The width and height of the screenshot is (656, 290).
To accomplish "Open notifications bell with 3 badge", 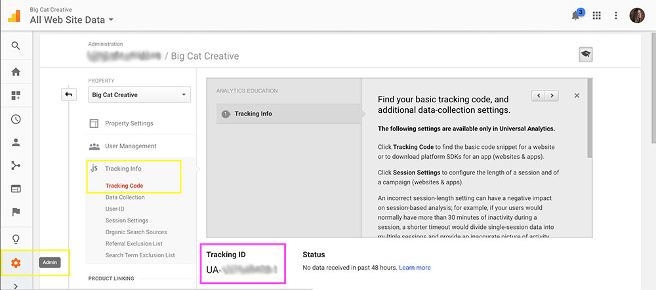I will tap(577, 16).
